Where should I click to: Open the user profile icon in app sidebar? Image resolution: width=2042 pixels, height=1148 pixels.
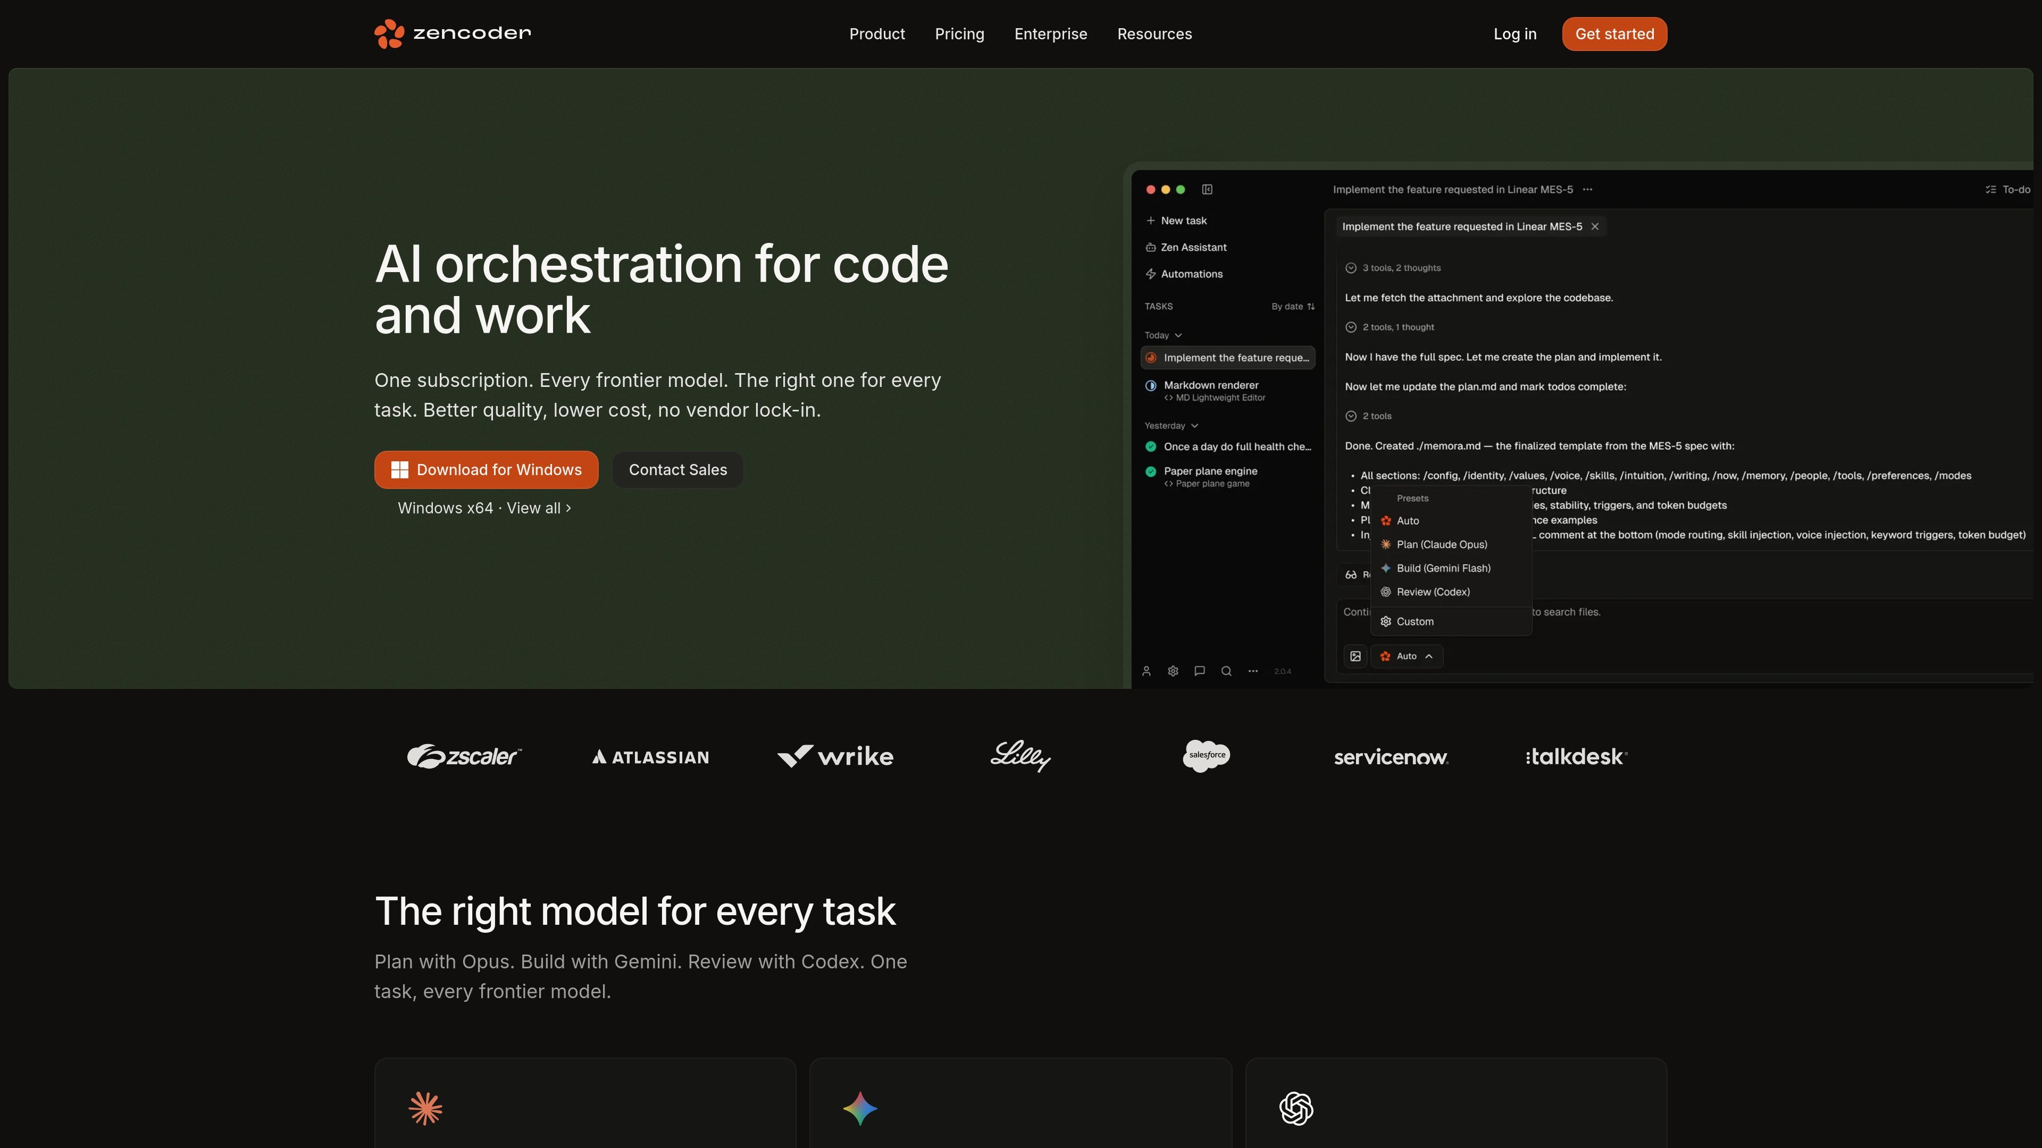[x=1146, y=671]
